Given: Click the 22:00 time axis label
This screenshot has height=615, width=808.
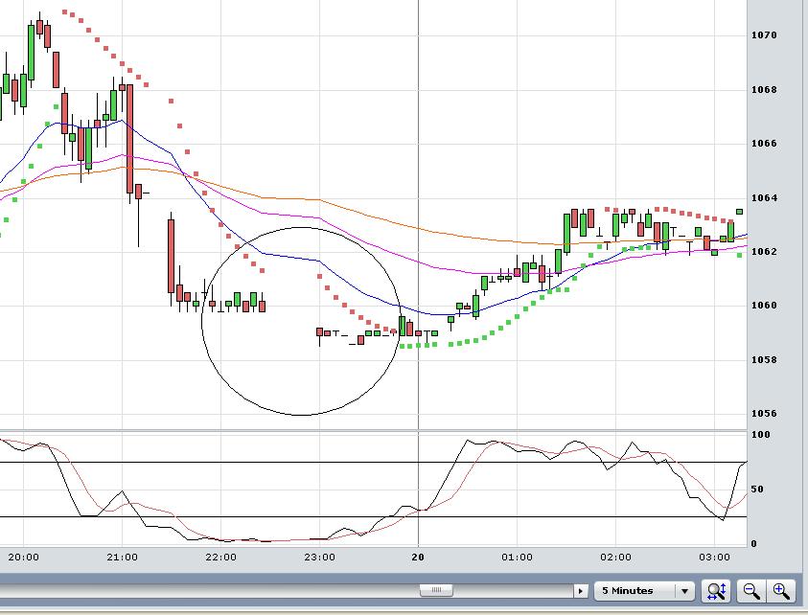Looking at the screenshot, I should (x=221, y=557).
